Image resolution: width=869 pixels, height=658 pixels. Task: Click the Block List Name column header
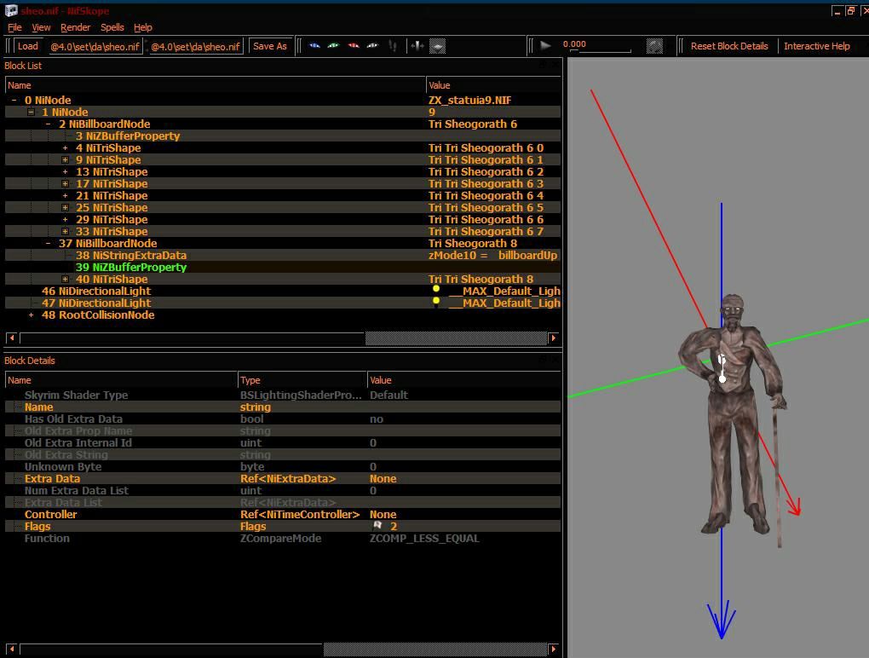click(215, 85)
